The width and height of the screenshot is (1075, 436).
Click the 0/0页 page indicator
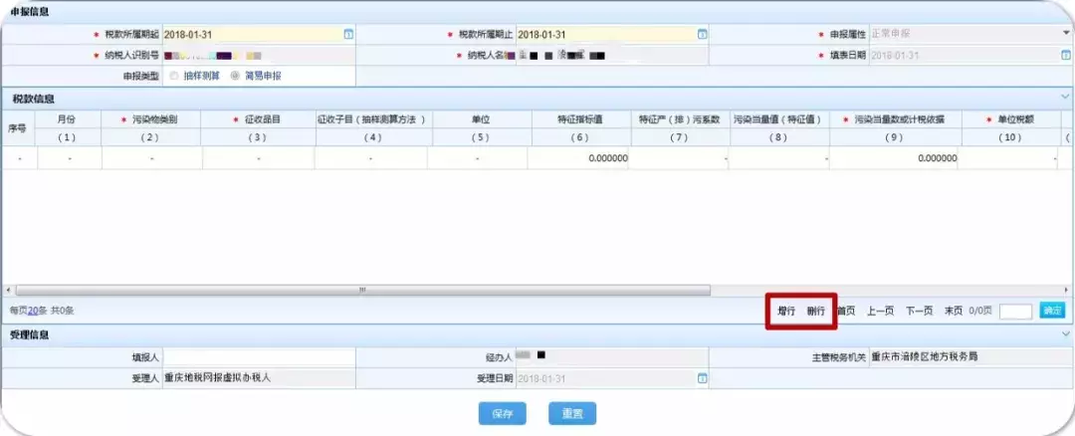pos(980,311)
